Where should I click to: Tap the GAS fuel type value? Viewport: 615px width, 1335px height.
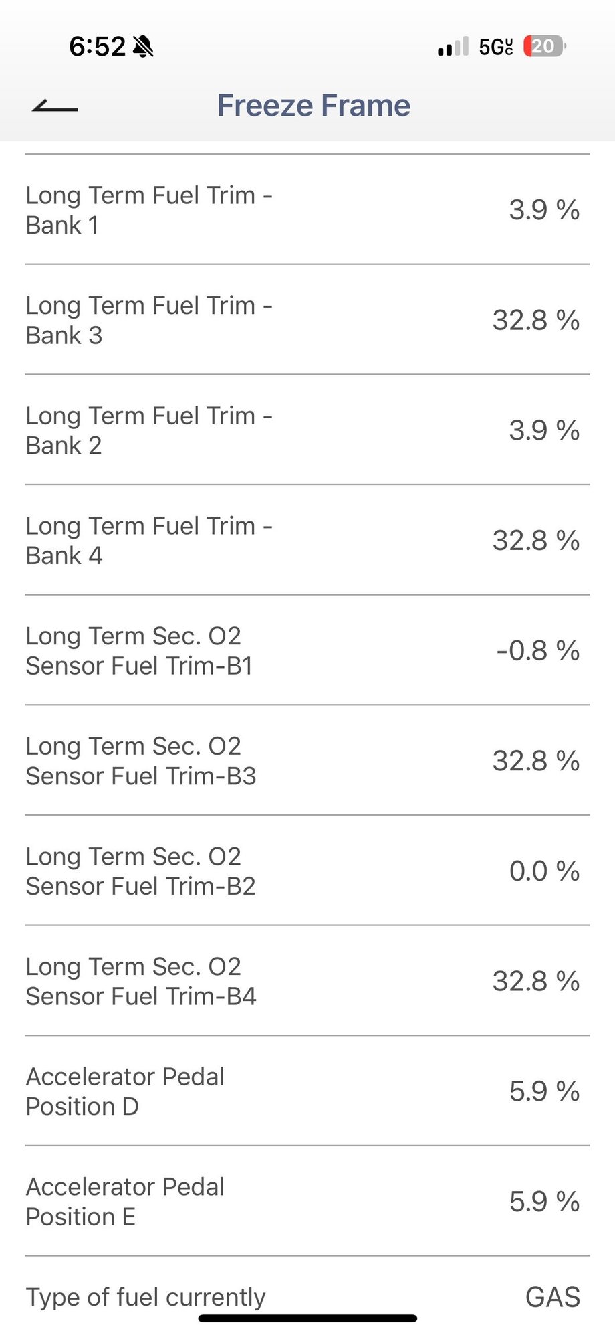[553, 1297]
